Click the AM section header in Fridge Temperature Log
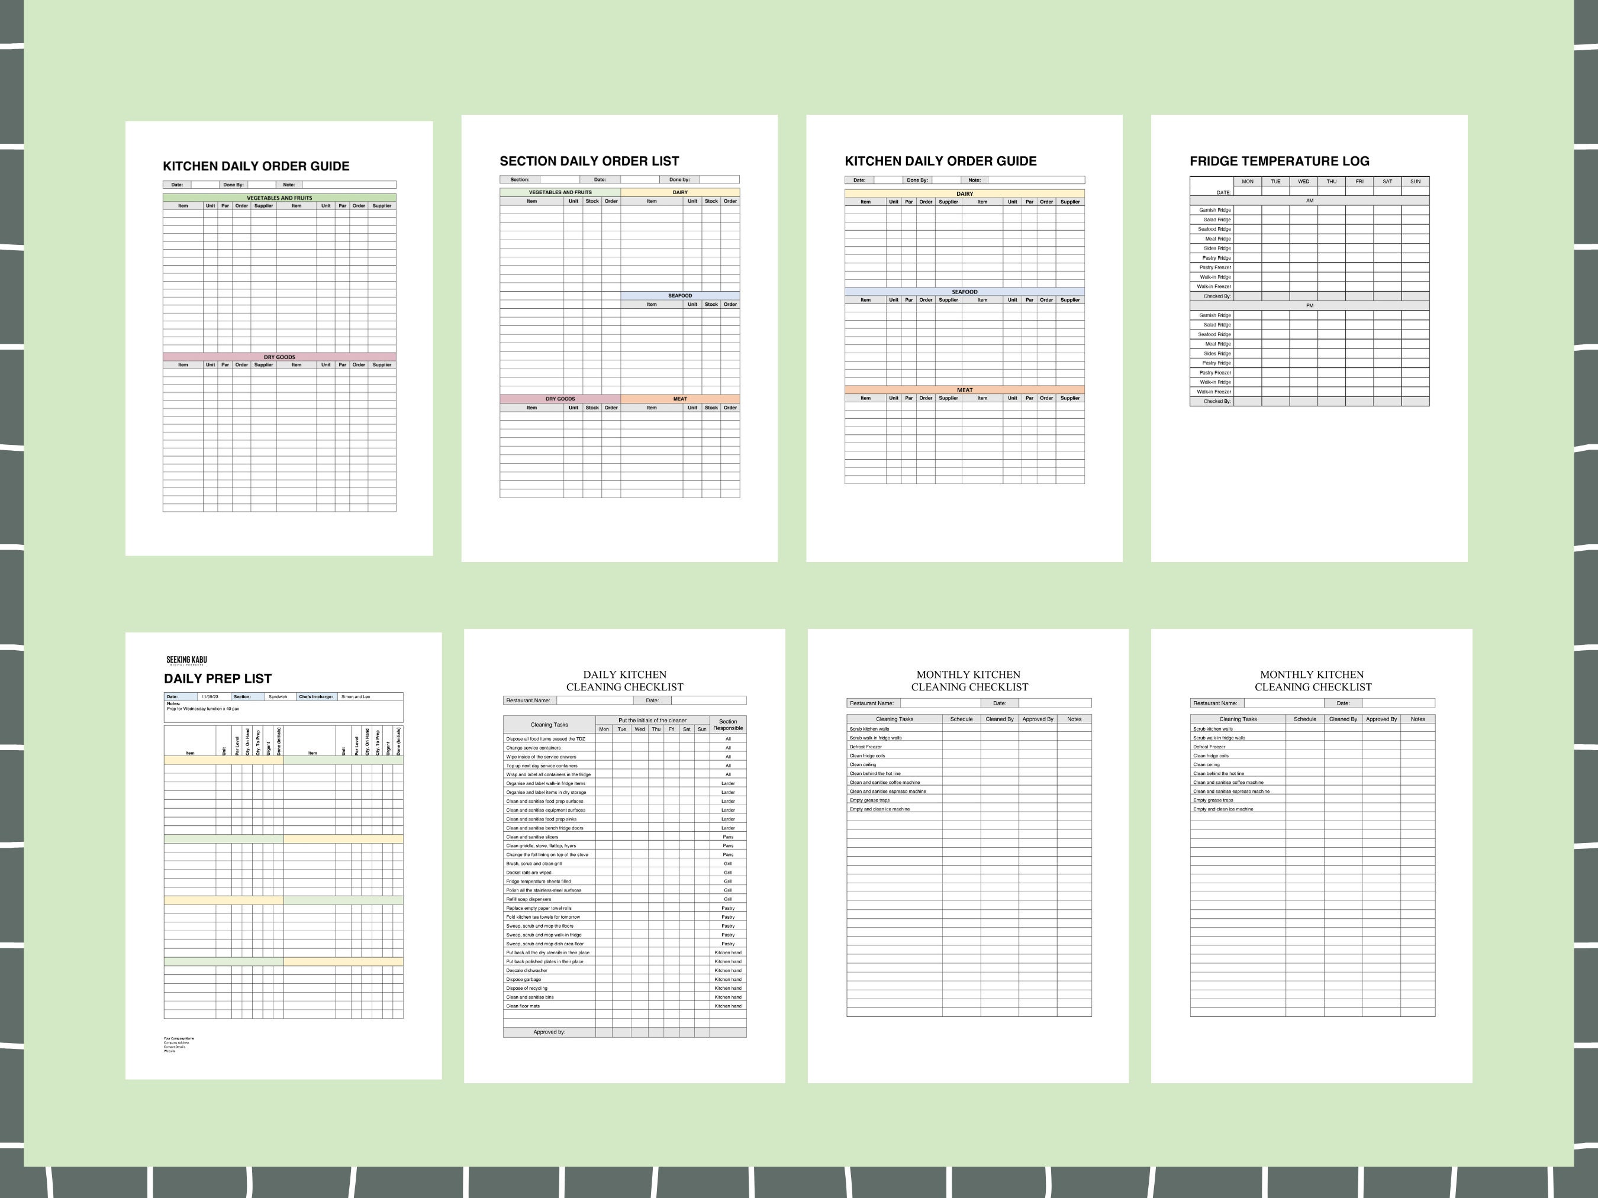Viewport: 1598px width, 1198px height. click(1310, 199)
